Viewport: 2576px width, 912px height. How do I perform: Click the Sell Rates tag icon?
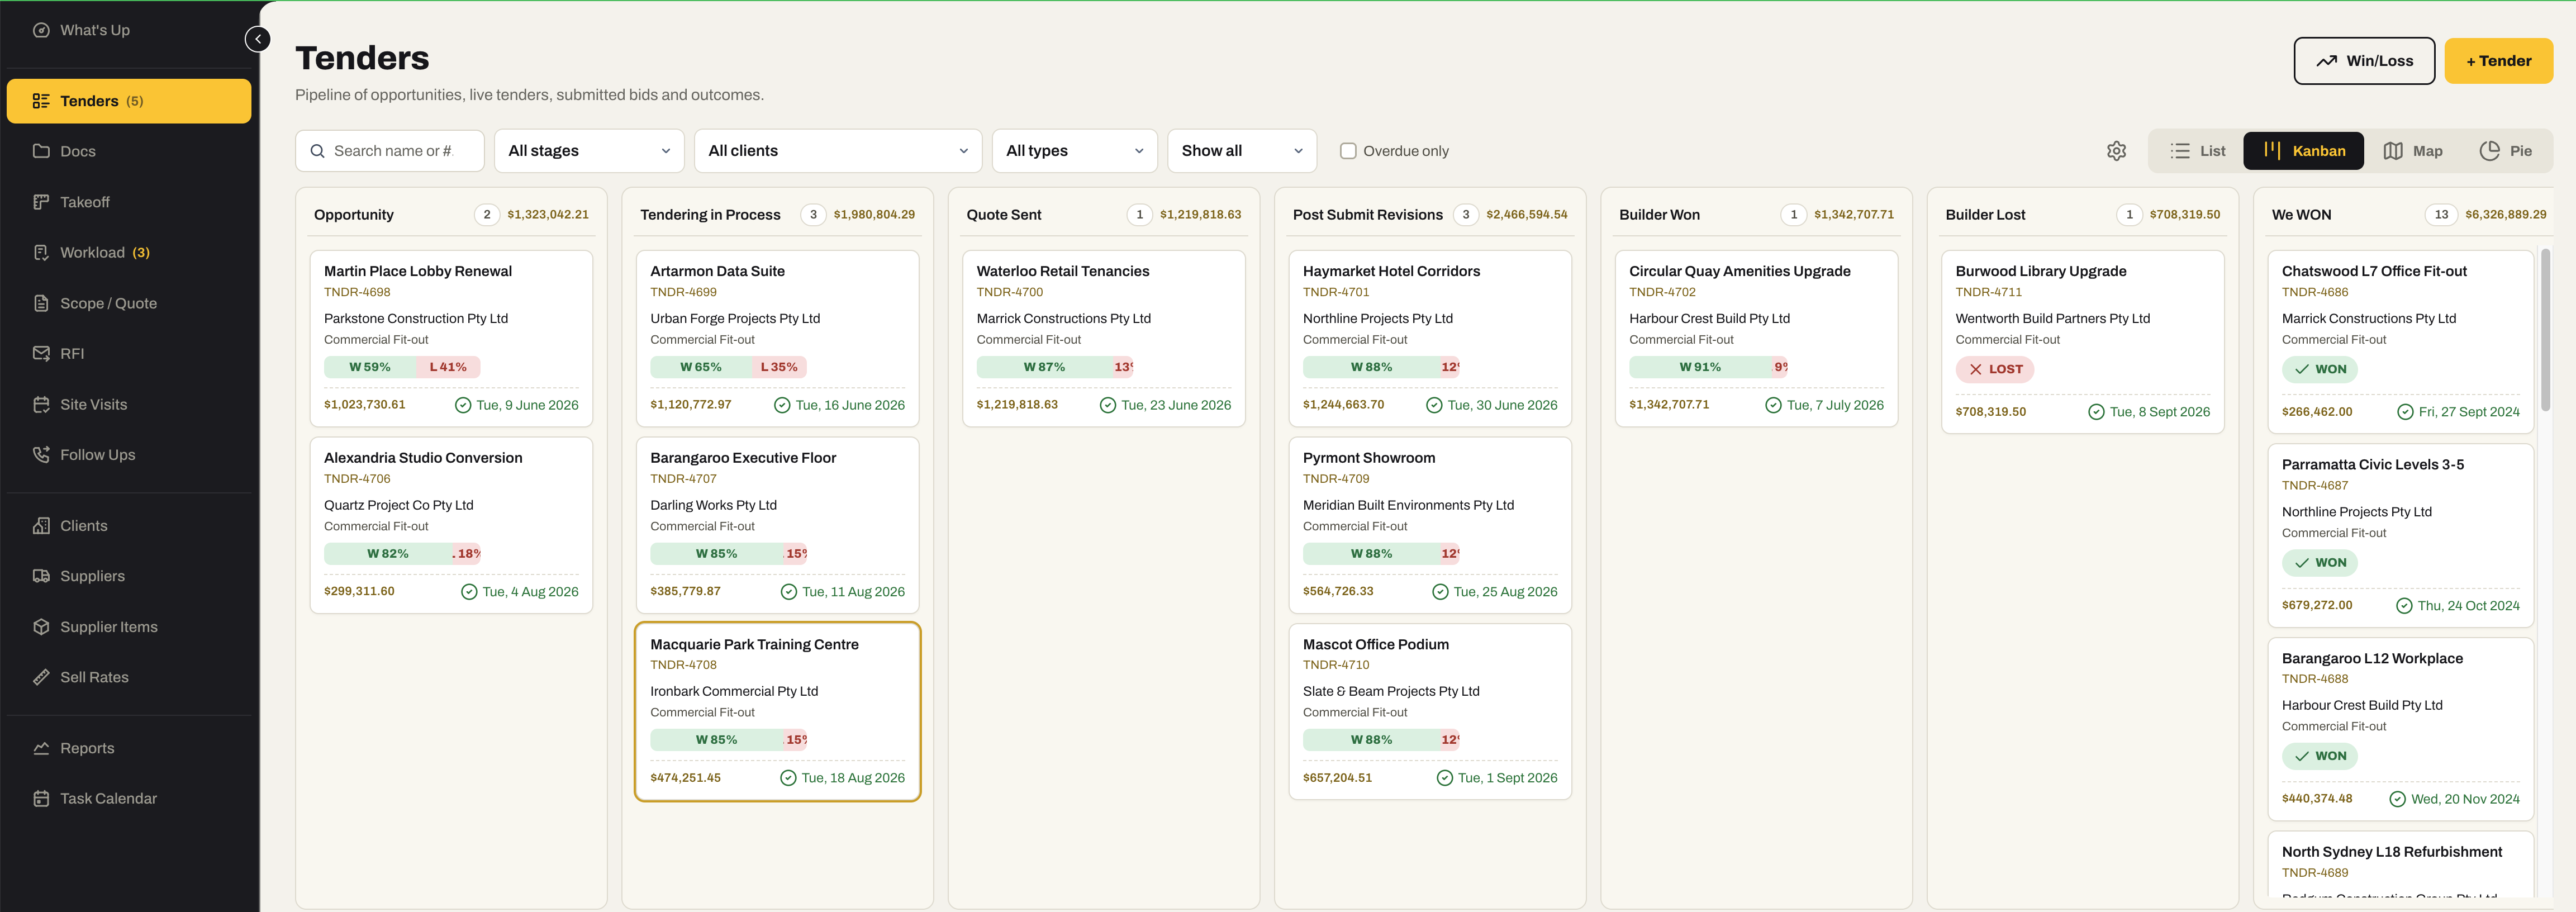41,677
